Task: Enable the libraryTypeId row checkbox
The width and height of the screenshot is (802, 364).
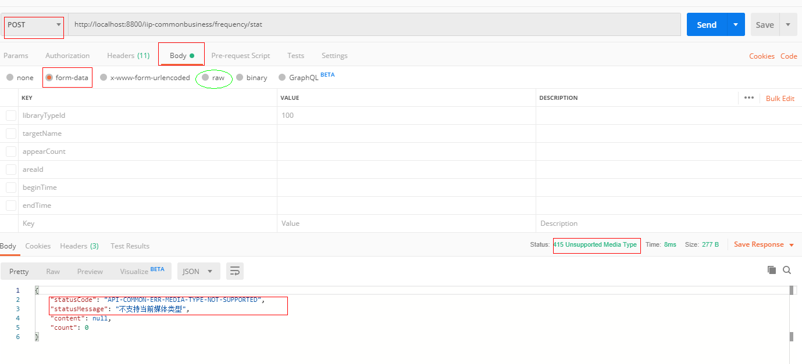Action: [x=11, y=116]
